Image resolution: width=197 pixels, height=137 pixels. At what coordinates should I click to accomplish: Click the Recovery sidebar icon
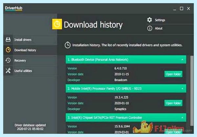pos(8,60)
